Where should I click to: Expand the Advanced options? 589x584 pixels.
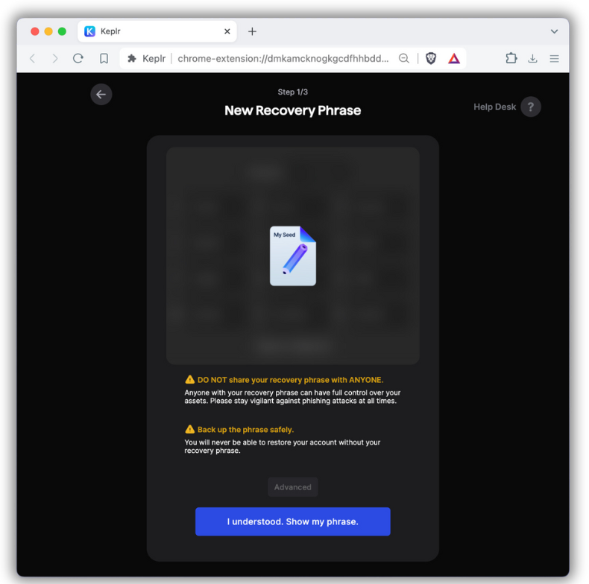(x=293, y=487)
